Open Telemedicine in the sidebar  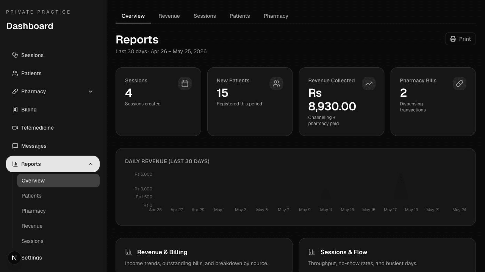53,128
